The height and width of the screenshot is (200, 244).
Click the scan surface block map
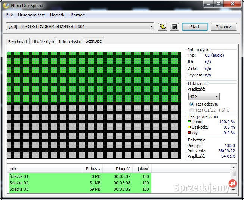(x=94, y=105)
